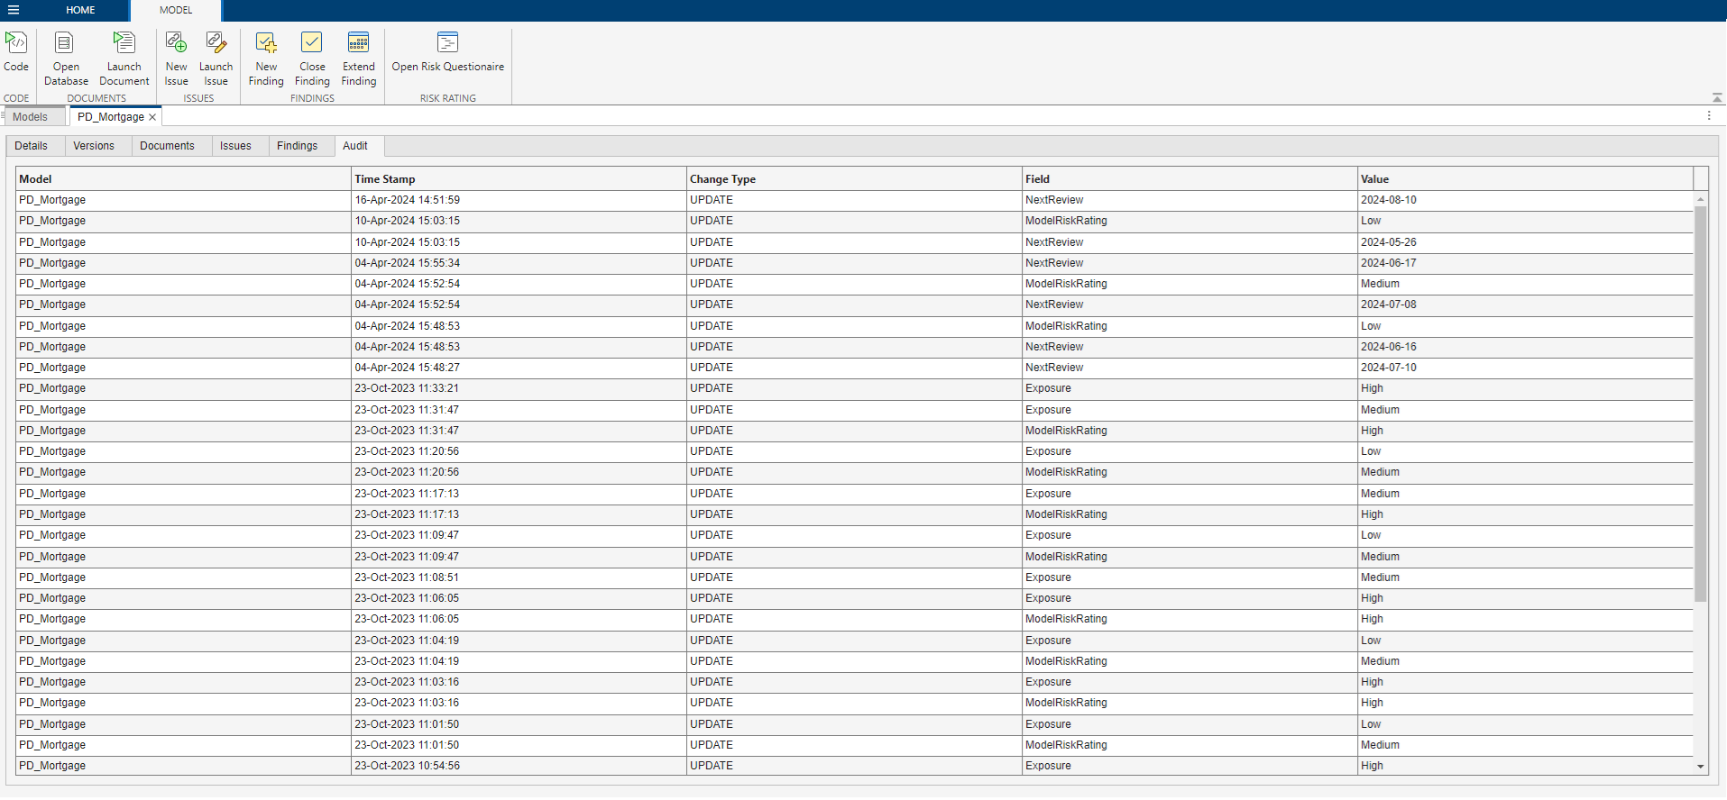The height and width of the screenshot is (800, 1727).
Task: Switch to the Versions tab
Action: pos(94,146)
